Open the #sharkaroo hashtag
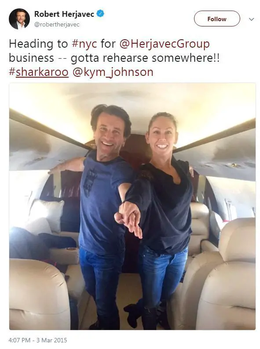Screen dimensions: 260x349 tap(39, 72)
